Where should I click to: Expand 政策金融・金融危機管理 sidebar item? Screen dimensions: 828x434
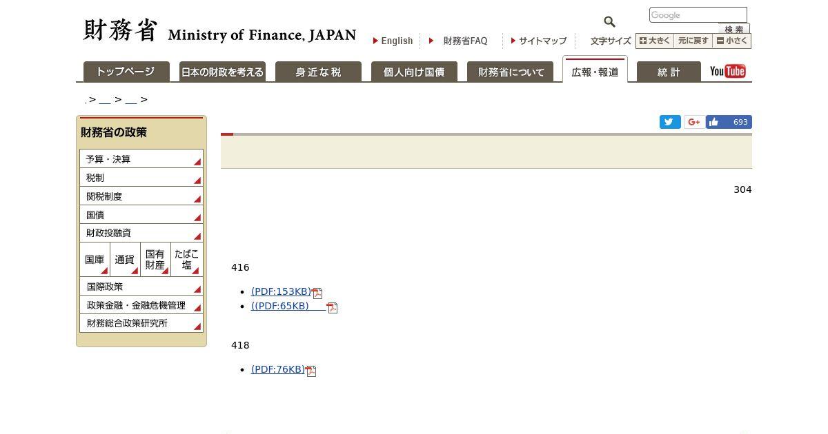click(141, 305)
